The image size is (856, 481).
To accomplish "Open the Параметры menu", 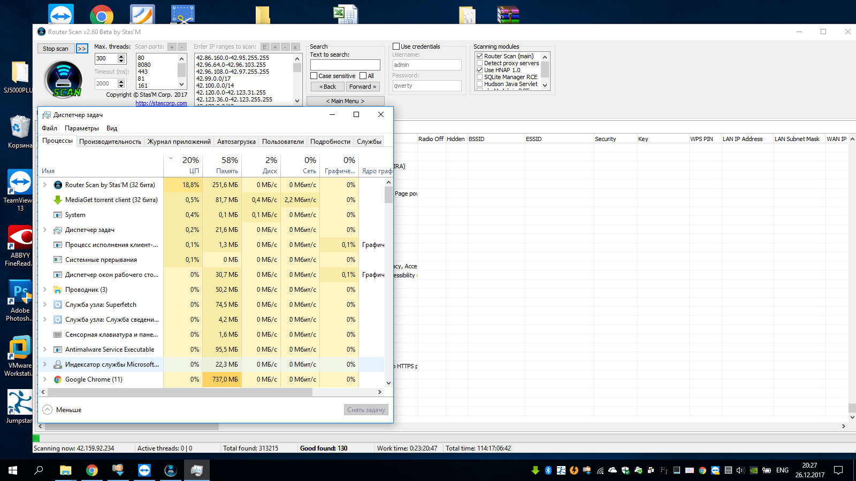I will pos(81,128).
